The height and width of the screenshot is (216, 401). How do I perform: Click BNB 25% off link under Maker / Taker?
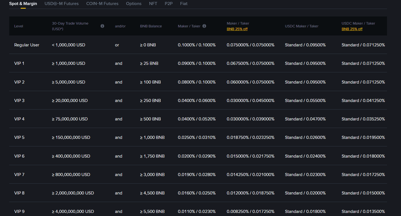click(x=237, y=29)
